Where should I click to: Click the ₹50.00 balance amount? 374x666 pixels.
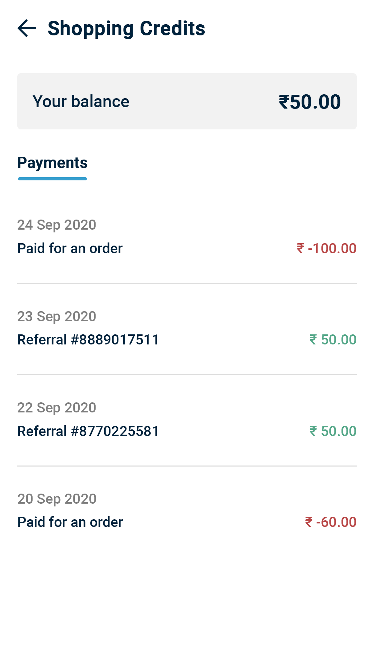pyautogui.click(x=310, y=102)
